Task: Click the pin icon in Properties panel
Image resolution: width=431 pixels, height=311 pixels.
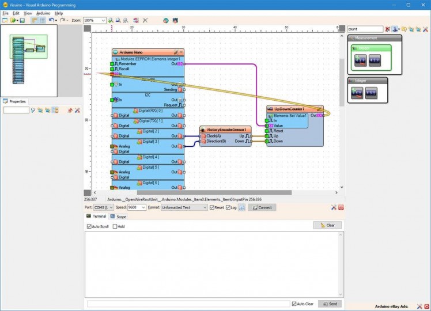Action: click(70, 110)
